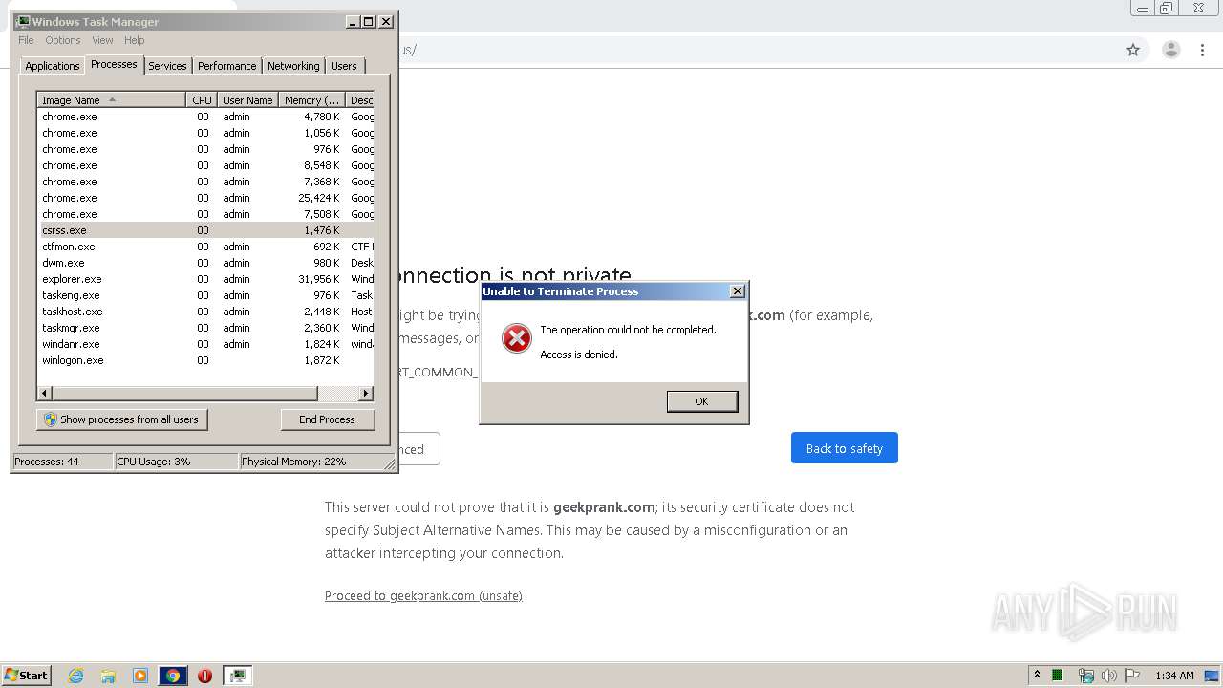Sort processes by User Name column
Image resolution: width=1223 pixels, height=688 pixels.
(247, 100)
